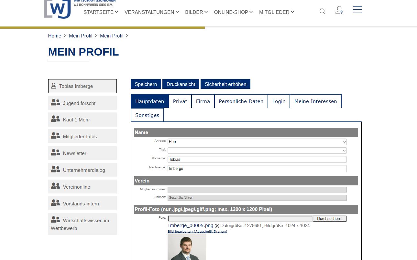The width and height of the screenshot is (417, 260).
Task: Open the hamburger menu icon
Action: pos(357,10)
